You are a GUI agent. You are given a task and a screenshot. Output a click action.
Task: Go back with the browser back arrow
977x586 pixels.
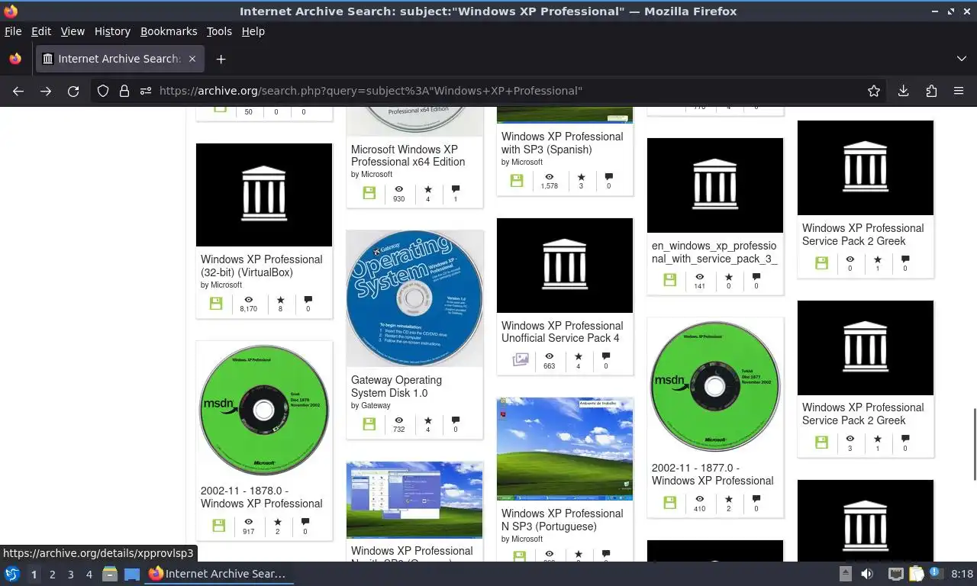(18, 91)
